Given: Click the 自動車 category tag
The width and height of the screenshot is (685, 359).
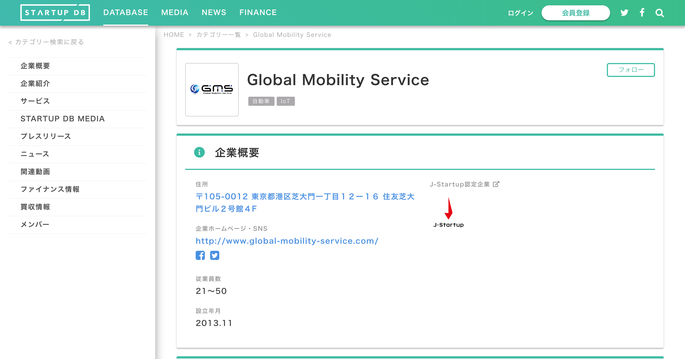Looking at the screenshot, I should pyautogui.click(x=261, y=101).
